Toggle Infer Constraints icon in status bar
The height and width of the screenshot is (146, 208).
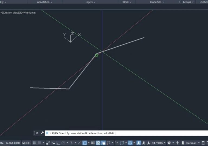point(48,143)
